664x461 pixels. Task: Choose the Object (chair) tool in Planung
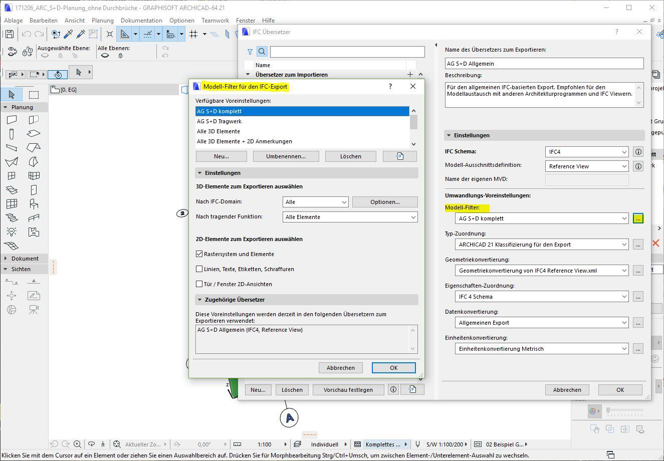coord(34,204)
